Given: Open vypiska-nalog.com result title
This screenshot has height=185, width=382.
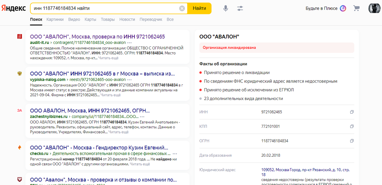Looking at the screenshot, I should pos(102,74).
